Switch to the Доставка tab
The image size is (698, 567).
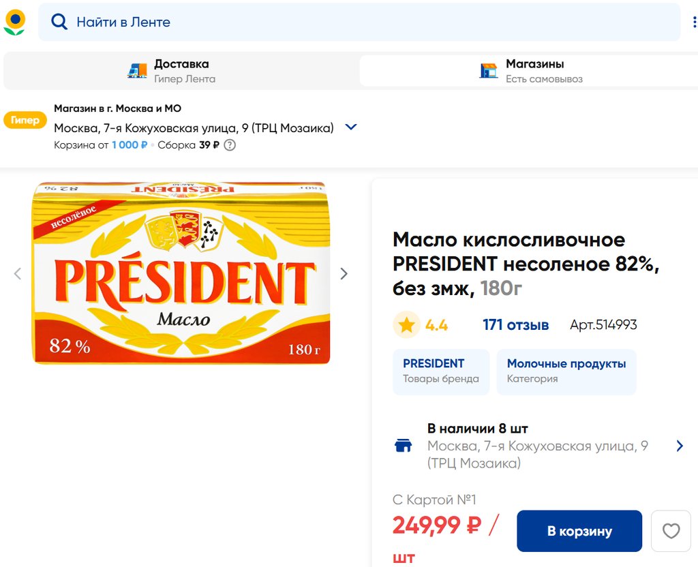click(x=181, y=71)
